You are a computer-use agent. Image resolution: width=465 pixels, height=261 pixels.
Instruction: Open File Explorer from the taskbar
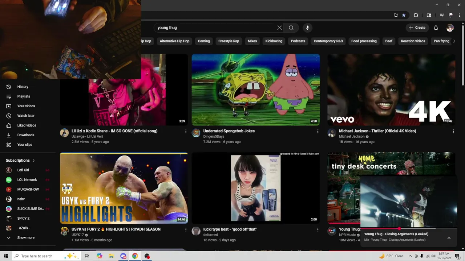pyautogui.click(x=111, y=256)
